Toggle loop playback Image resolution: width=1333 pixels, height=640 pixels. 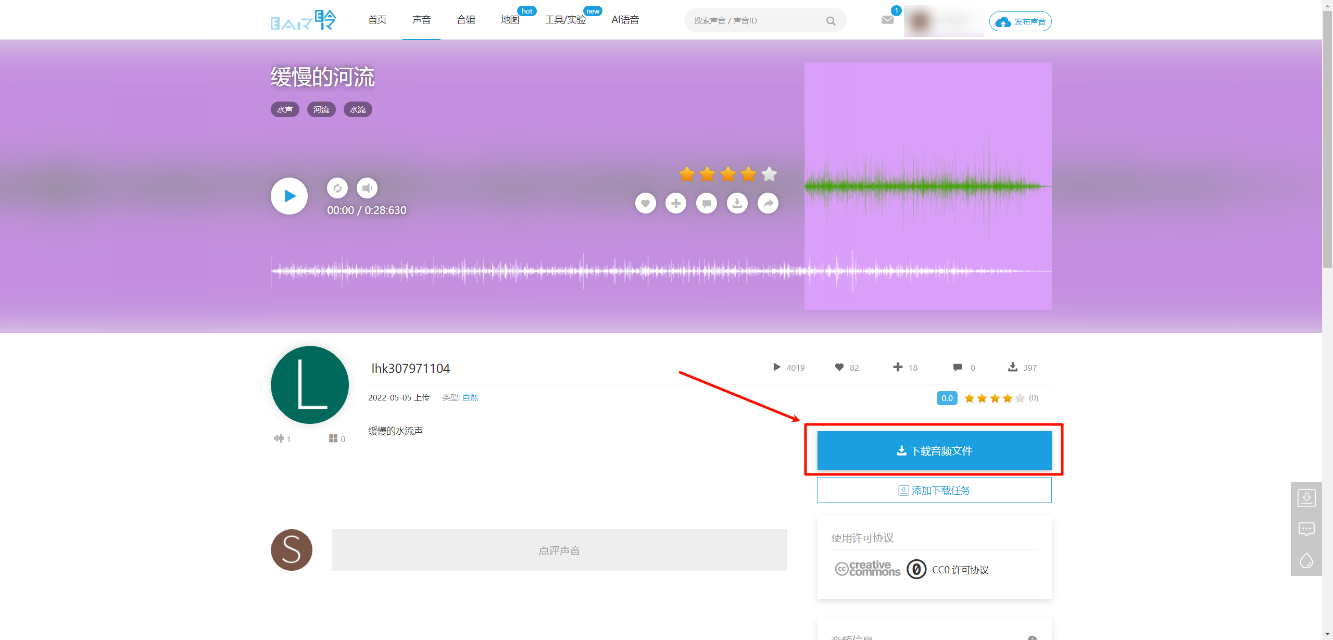337,189
